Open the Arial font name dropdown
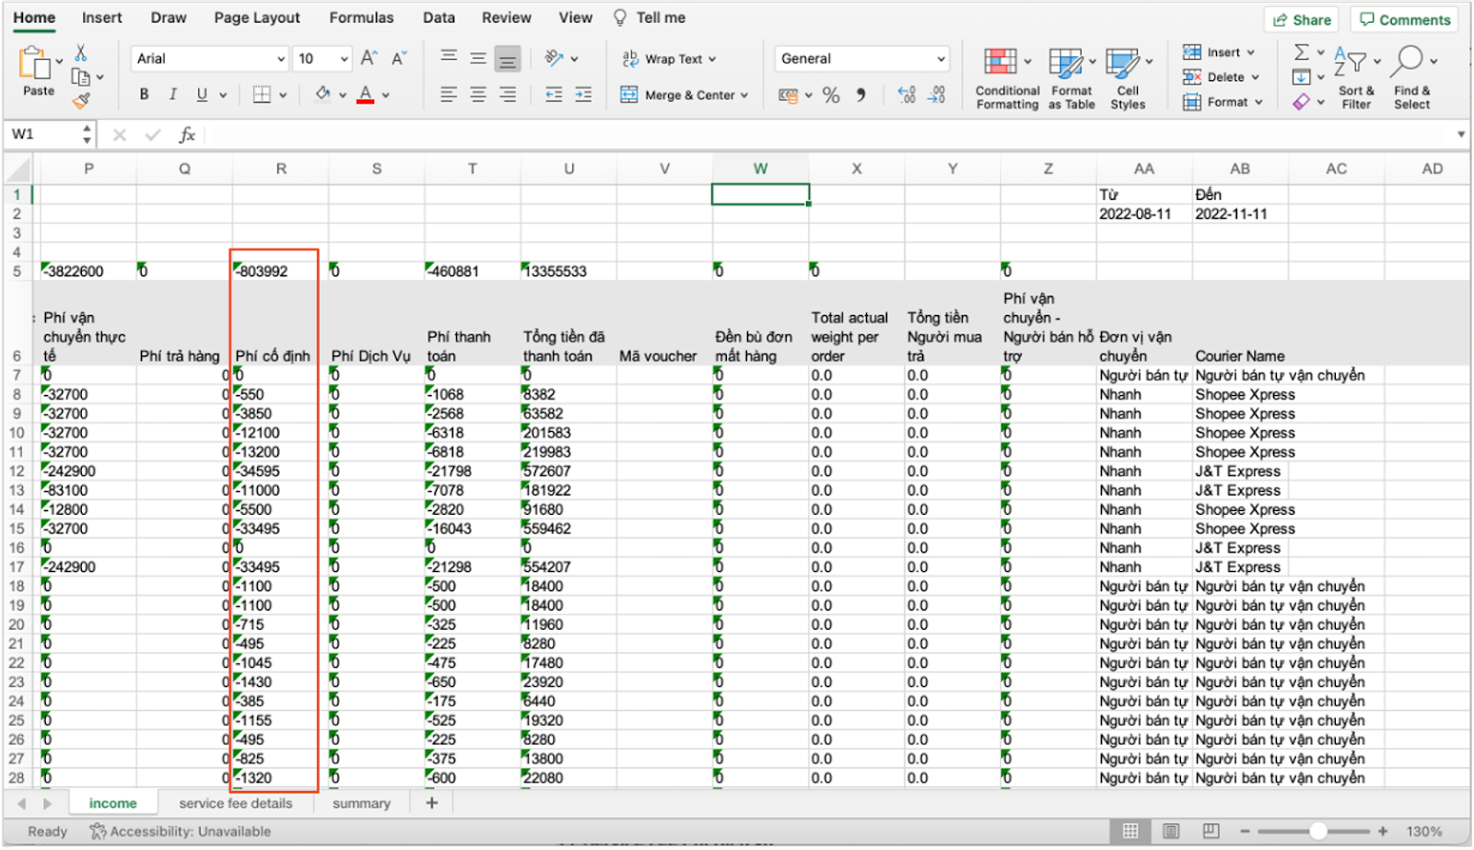This screenshot has width=1474, height=850. (281, 59)
